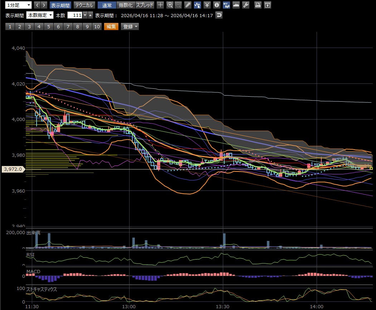Switch to 指数化 indexed mode
376x310 pixels.
coord(126,5)
